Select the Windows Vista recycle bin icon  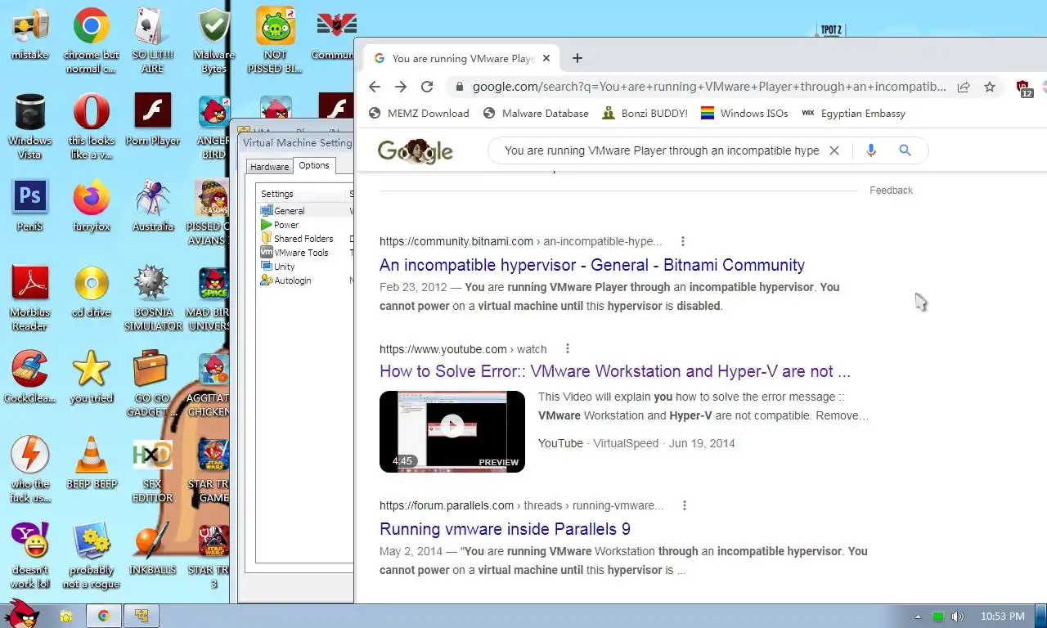(x=30, y=127)
